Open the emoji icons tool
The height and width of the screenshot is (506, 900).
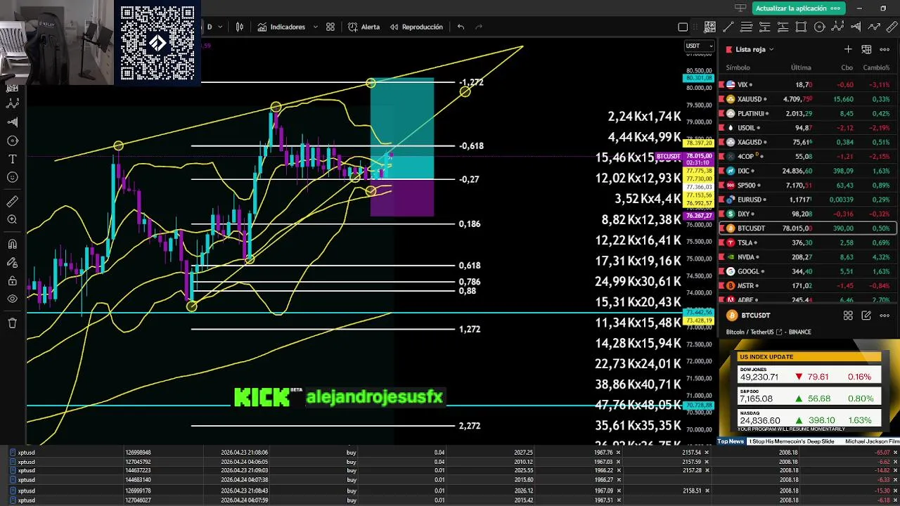click(x=12, y=178)
